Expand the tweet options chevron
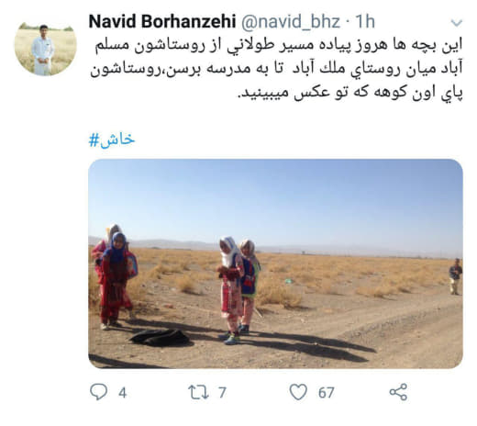Screen dimensions: 477x426 tap(457, 23)
